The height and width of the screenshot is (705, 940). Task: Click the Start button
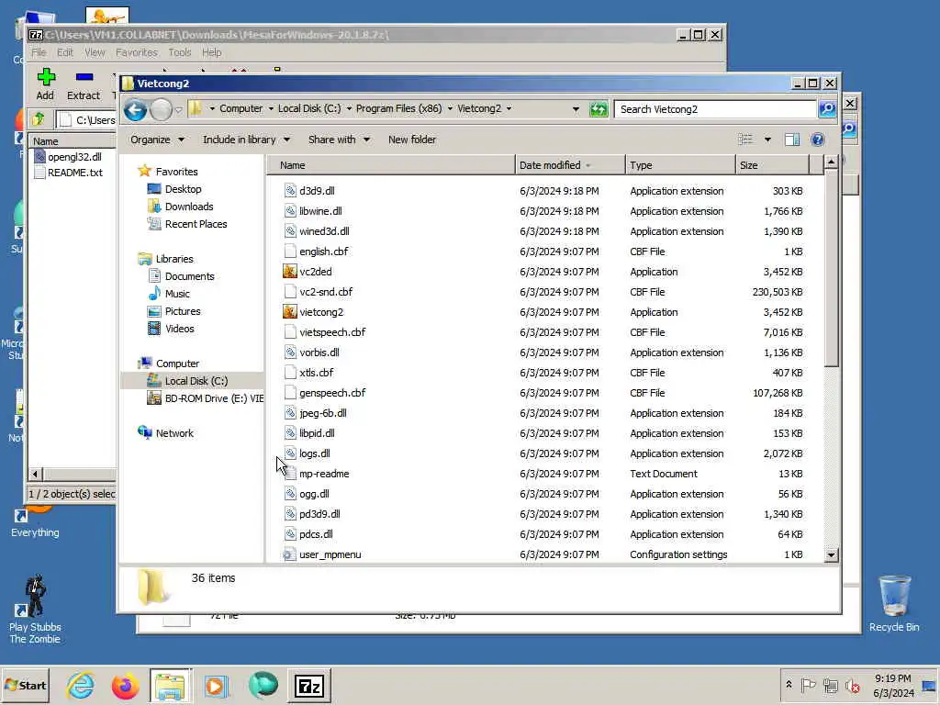click(x=25, y=685)
